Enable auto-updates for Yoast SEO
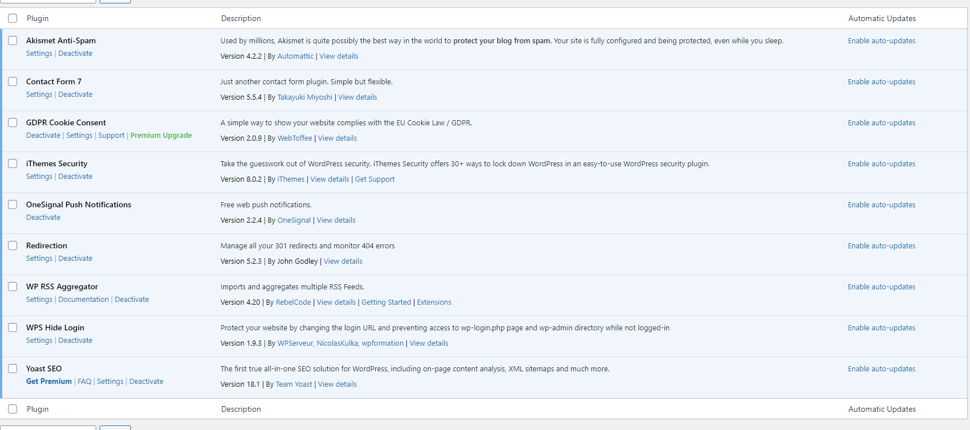 882,369
